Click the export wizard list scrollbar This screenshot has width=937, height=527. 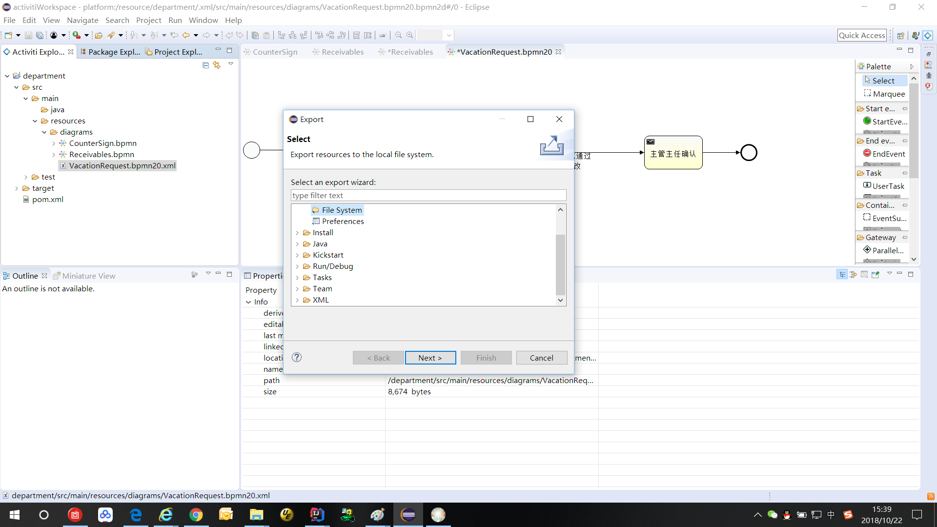tap(560, 264)
